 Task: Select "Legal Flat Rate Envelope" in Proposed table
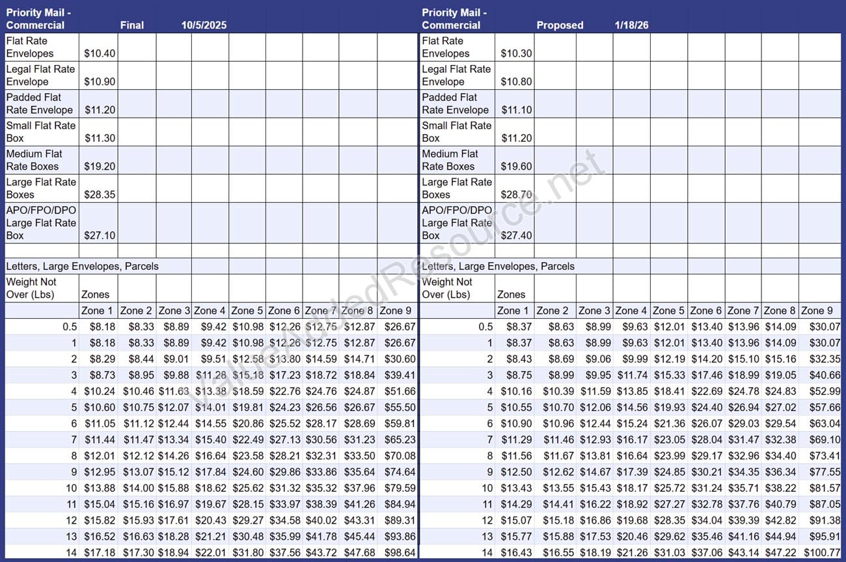pyautogui.click(x=456, y=75)
